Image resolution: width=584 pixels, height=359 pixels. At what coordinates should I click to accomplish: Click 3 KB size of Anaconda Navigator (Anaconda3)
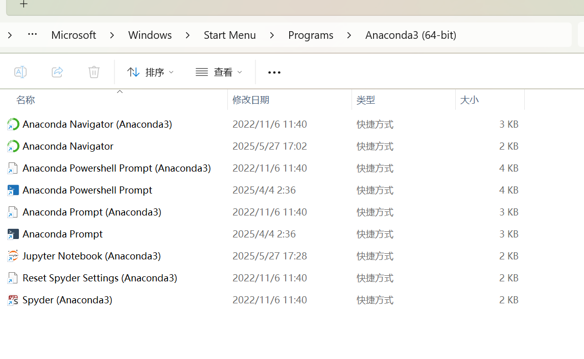[x=509, y=124]
